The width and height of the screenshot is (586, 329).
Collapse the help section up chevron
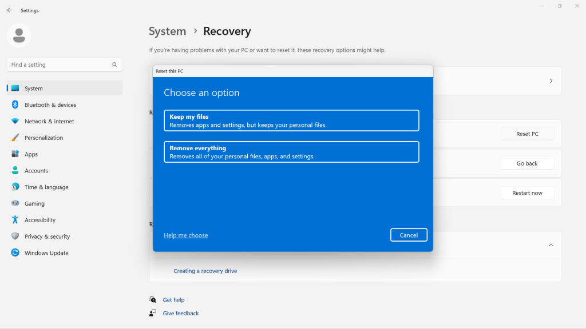(x=551, y=245)
